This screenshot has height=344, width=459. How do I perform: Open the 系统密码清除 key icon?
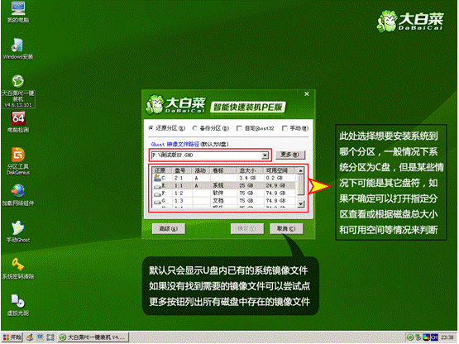click(x=18, y=268)
